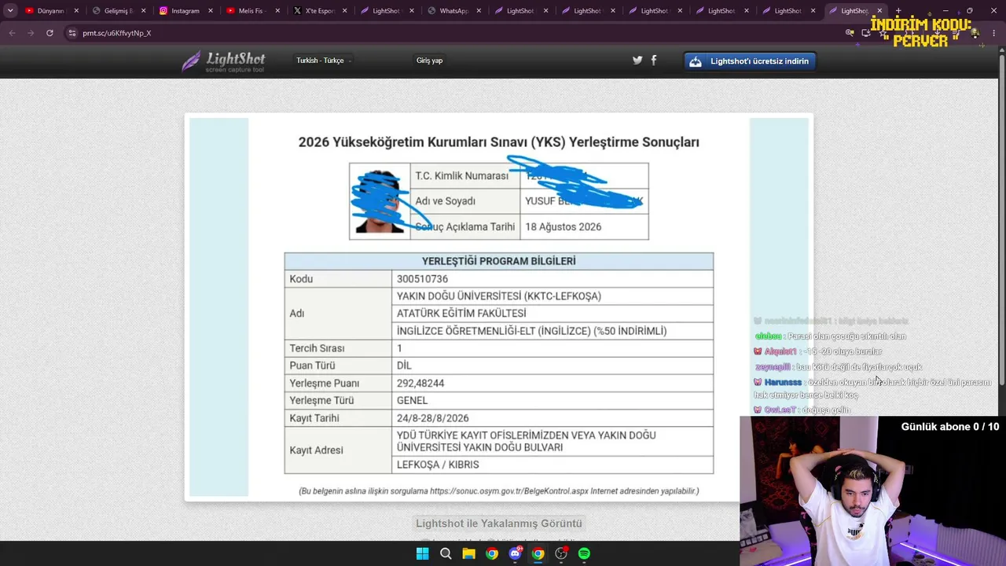Click Lightshot'ı ücretsiz indirin button
Screen dimensions: 1006x566
coord(750,61)
